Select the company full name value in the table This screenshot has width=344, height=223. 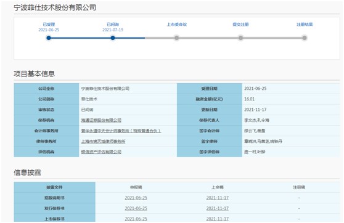point(105,89)
